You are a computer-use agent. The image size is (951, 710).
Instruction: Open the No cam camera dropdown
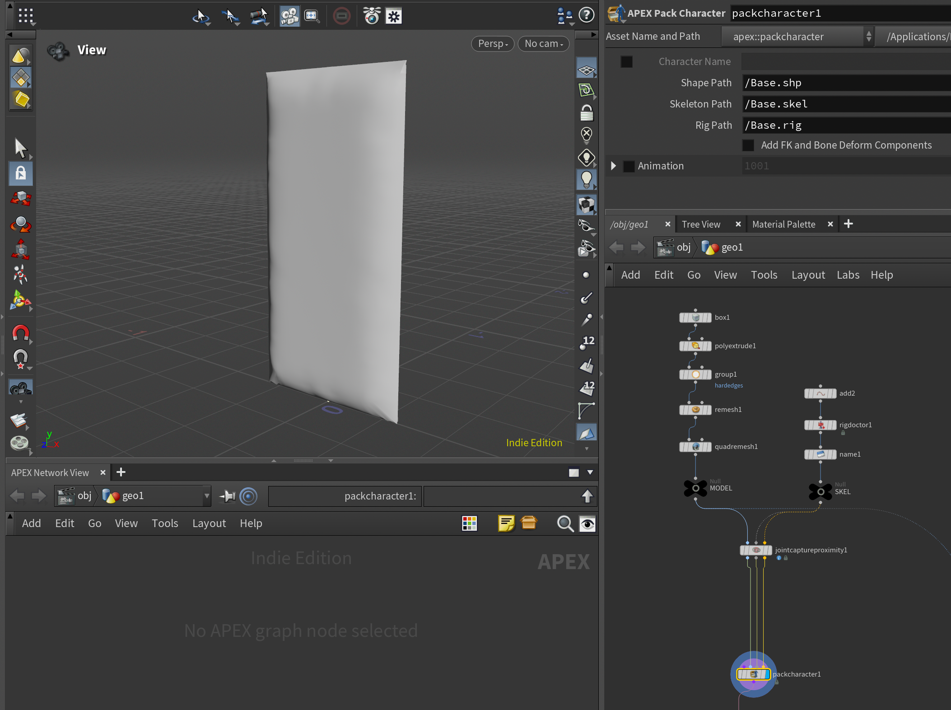click(543, 44)
